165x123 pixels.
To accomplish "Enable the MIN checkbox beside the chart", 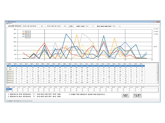I will [x=154, y=34].
